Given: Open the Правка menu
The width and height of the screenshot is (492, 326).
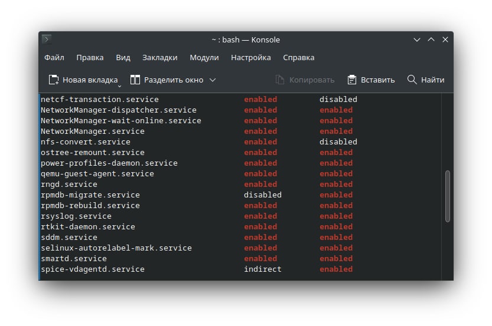Looking at the screenshot, I should [90, 58].
